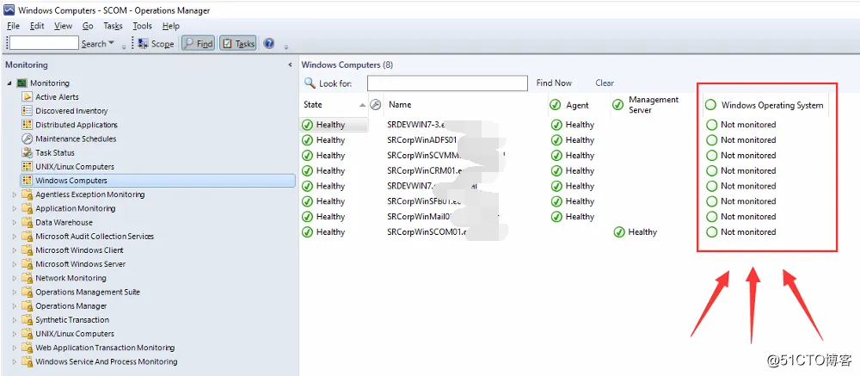
Task: Select the Distributed Applications icon
Action: (x=27, y=125)
